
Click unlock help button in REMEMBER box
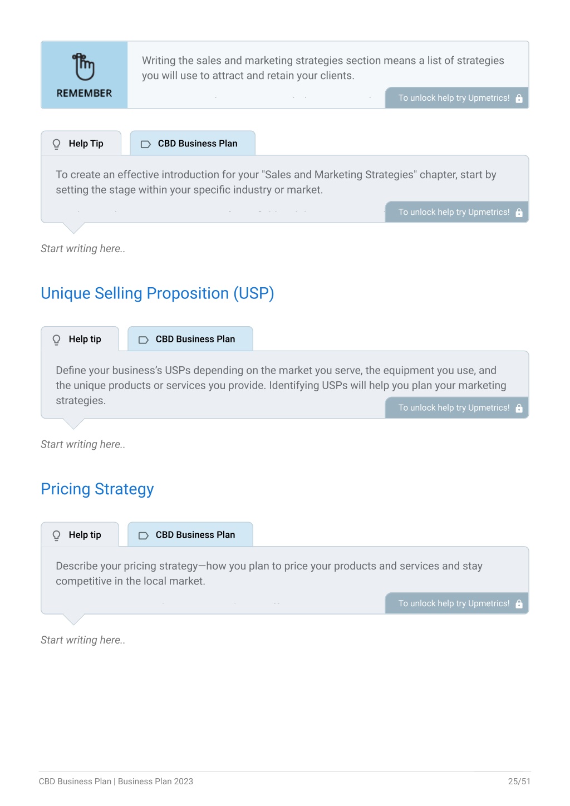point(457,98)
